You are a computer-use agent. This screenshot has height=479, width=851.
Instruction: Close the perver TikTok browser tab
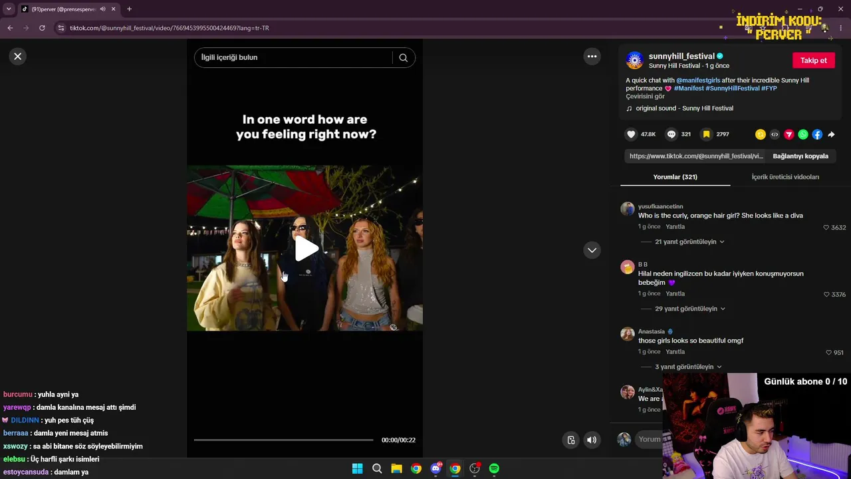(114, 9)
